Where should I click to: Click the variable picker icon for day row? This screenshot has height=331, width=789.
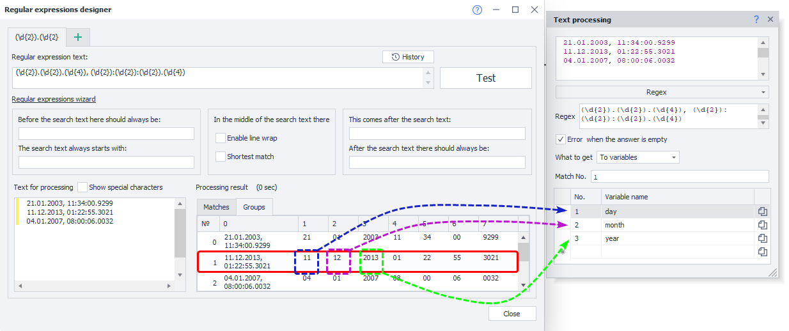762,212
